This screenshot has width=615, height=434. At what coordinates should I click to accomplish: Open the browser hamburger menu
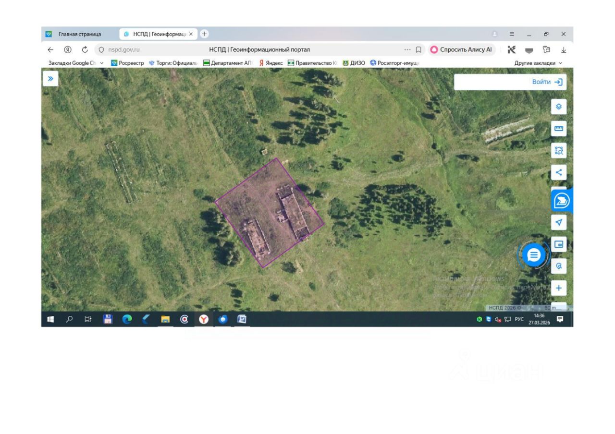[x=512, y=34]
